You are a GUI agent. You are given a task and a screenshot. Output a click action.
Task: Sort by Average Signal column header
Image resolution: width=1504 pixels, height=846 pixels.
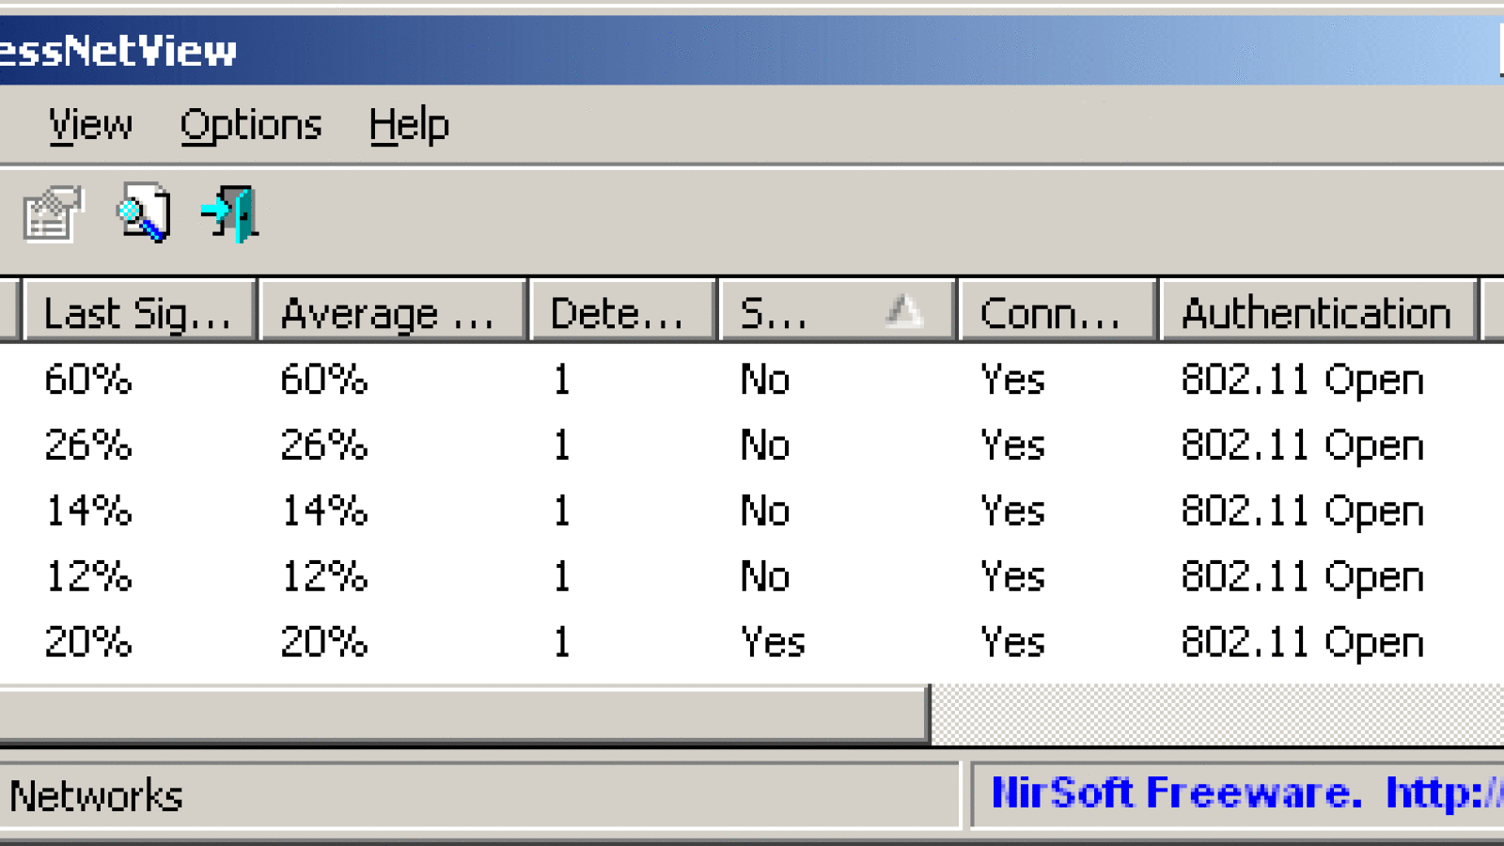click(x=390, y=312)
